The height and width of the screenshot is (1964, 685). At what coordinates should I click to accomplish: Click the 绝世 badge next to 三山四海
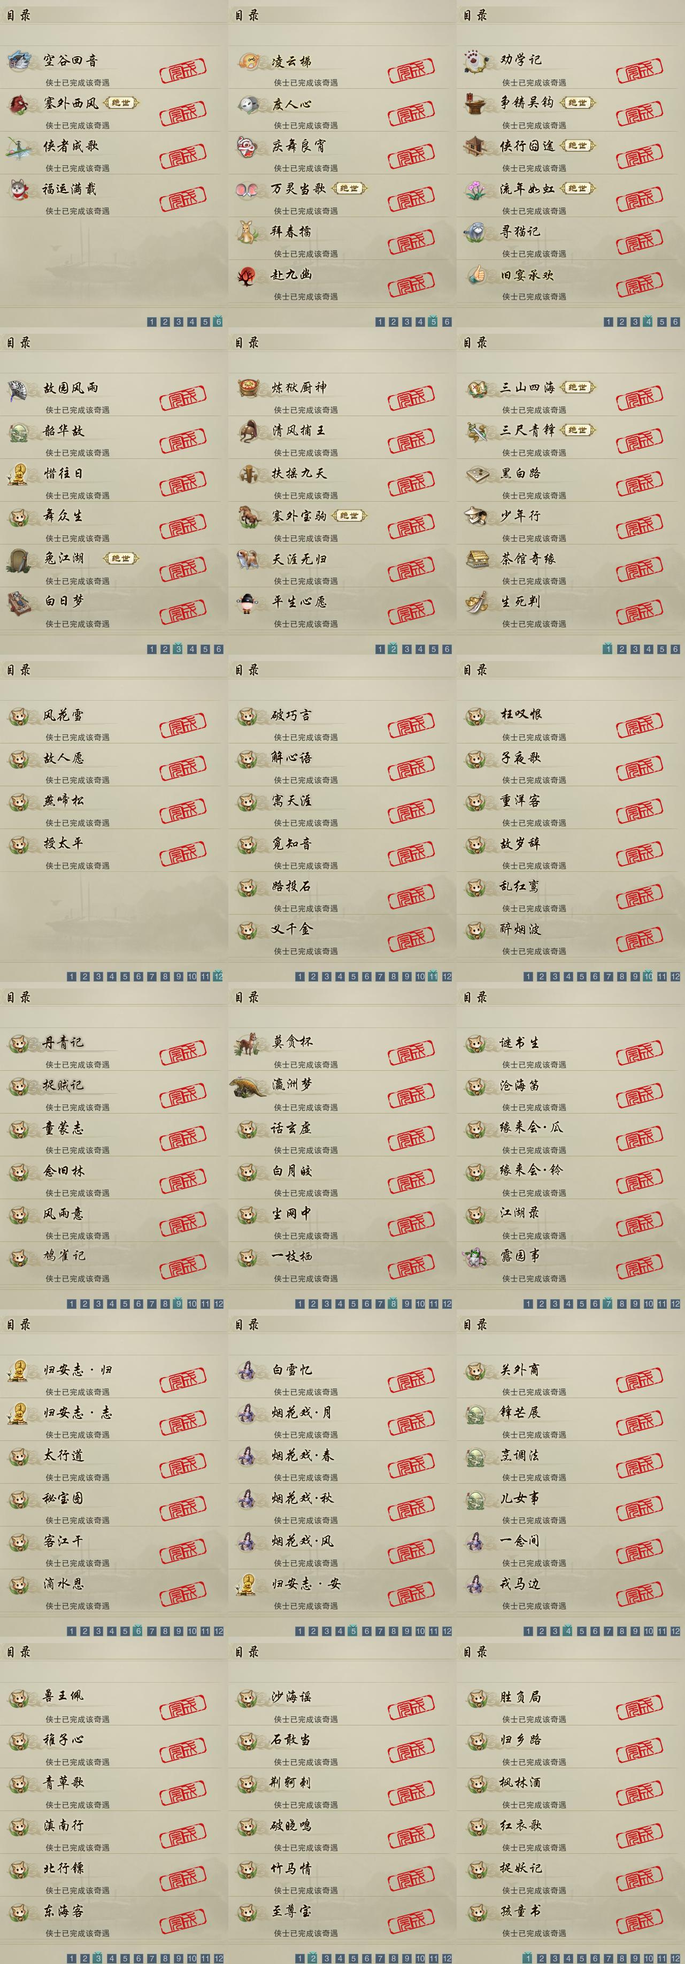578,387
